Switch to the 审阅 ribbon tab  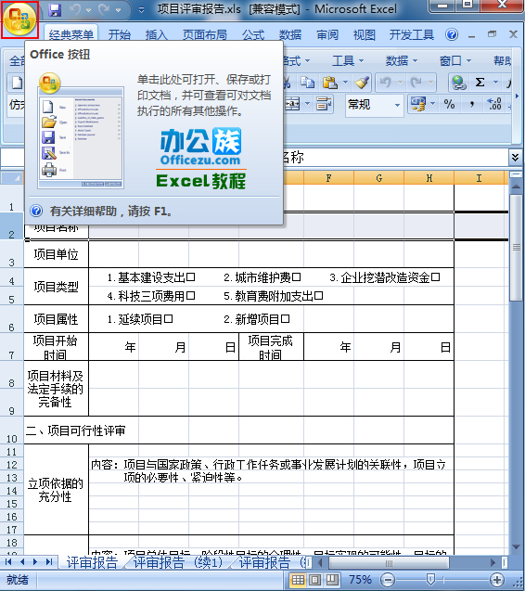coord(327,34)
